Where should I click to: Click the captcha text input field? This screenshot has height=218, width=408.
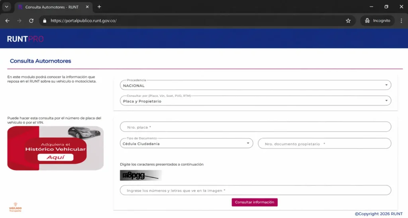255,190
